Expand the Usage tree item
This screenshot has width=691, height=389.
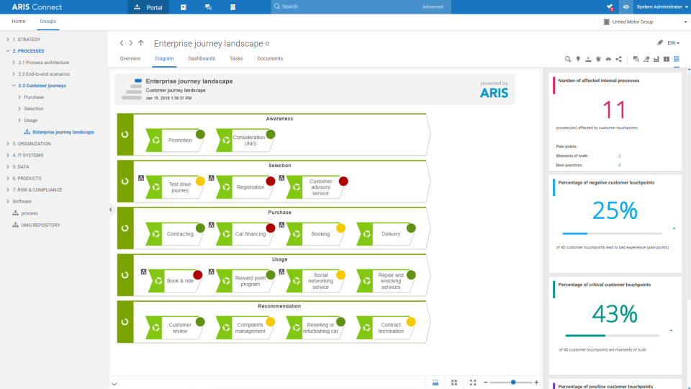tap(19, 120)
